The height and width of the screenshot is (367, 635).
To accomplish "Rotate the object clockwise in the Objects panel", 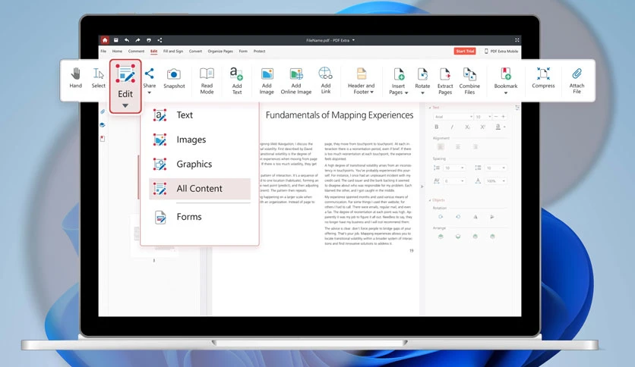I will pos(441,217).
